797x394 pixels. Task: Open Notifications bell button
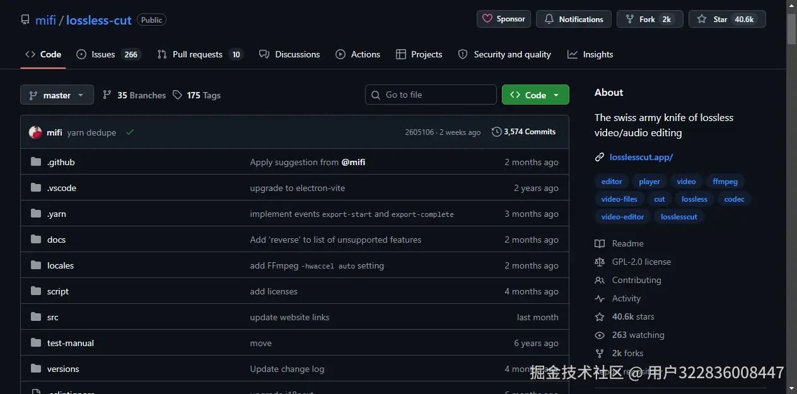574,19
